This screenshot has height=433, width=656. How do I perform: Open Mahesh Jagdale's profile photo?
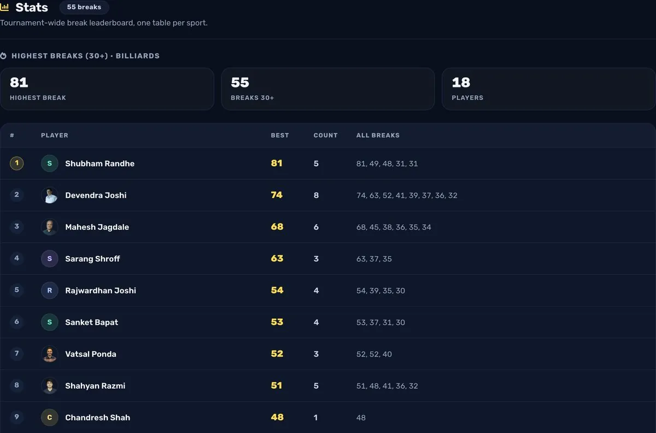[50, 227]
